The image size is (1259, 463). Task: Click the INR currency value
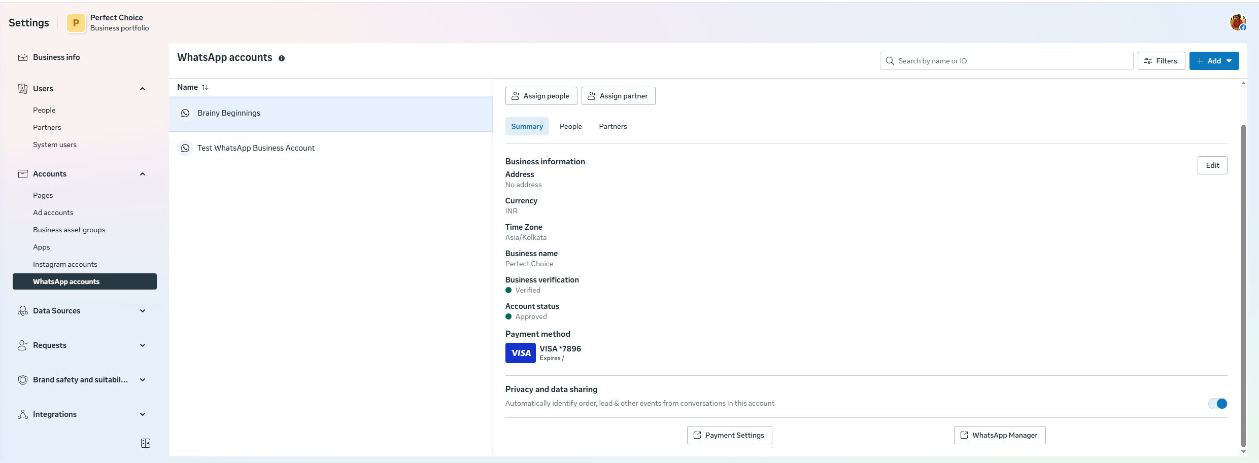tap(512, 211)
